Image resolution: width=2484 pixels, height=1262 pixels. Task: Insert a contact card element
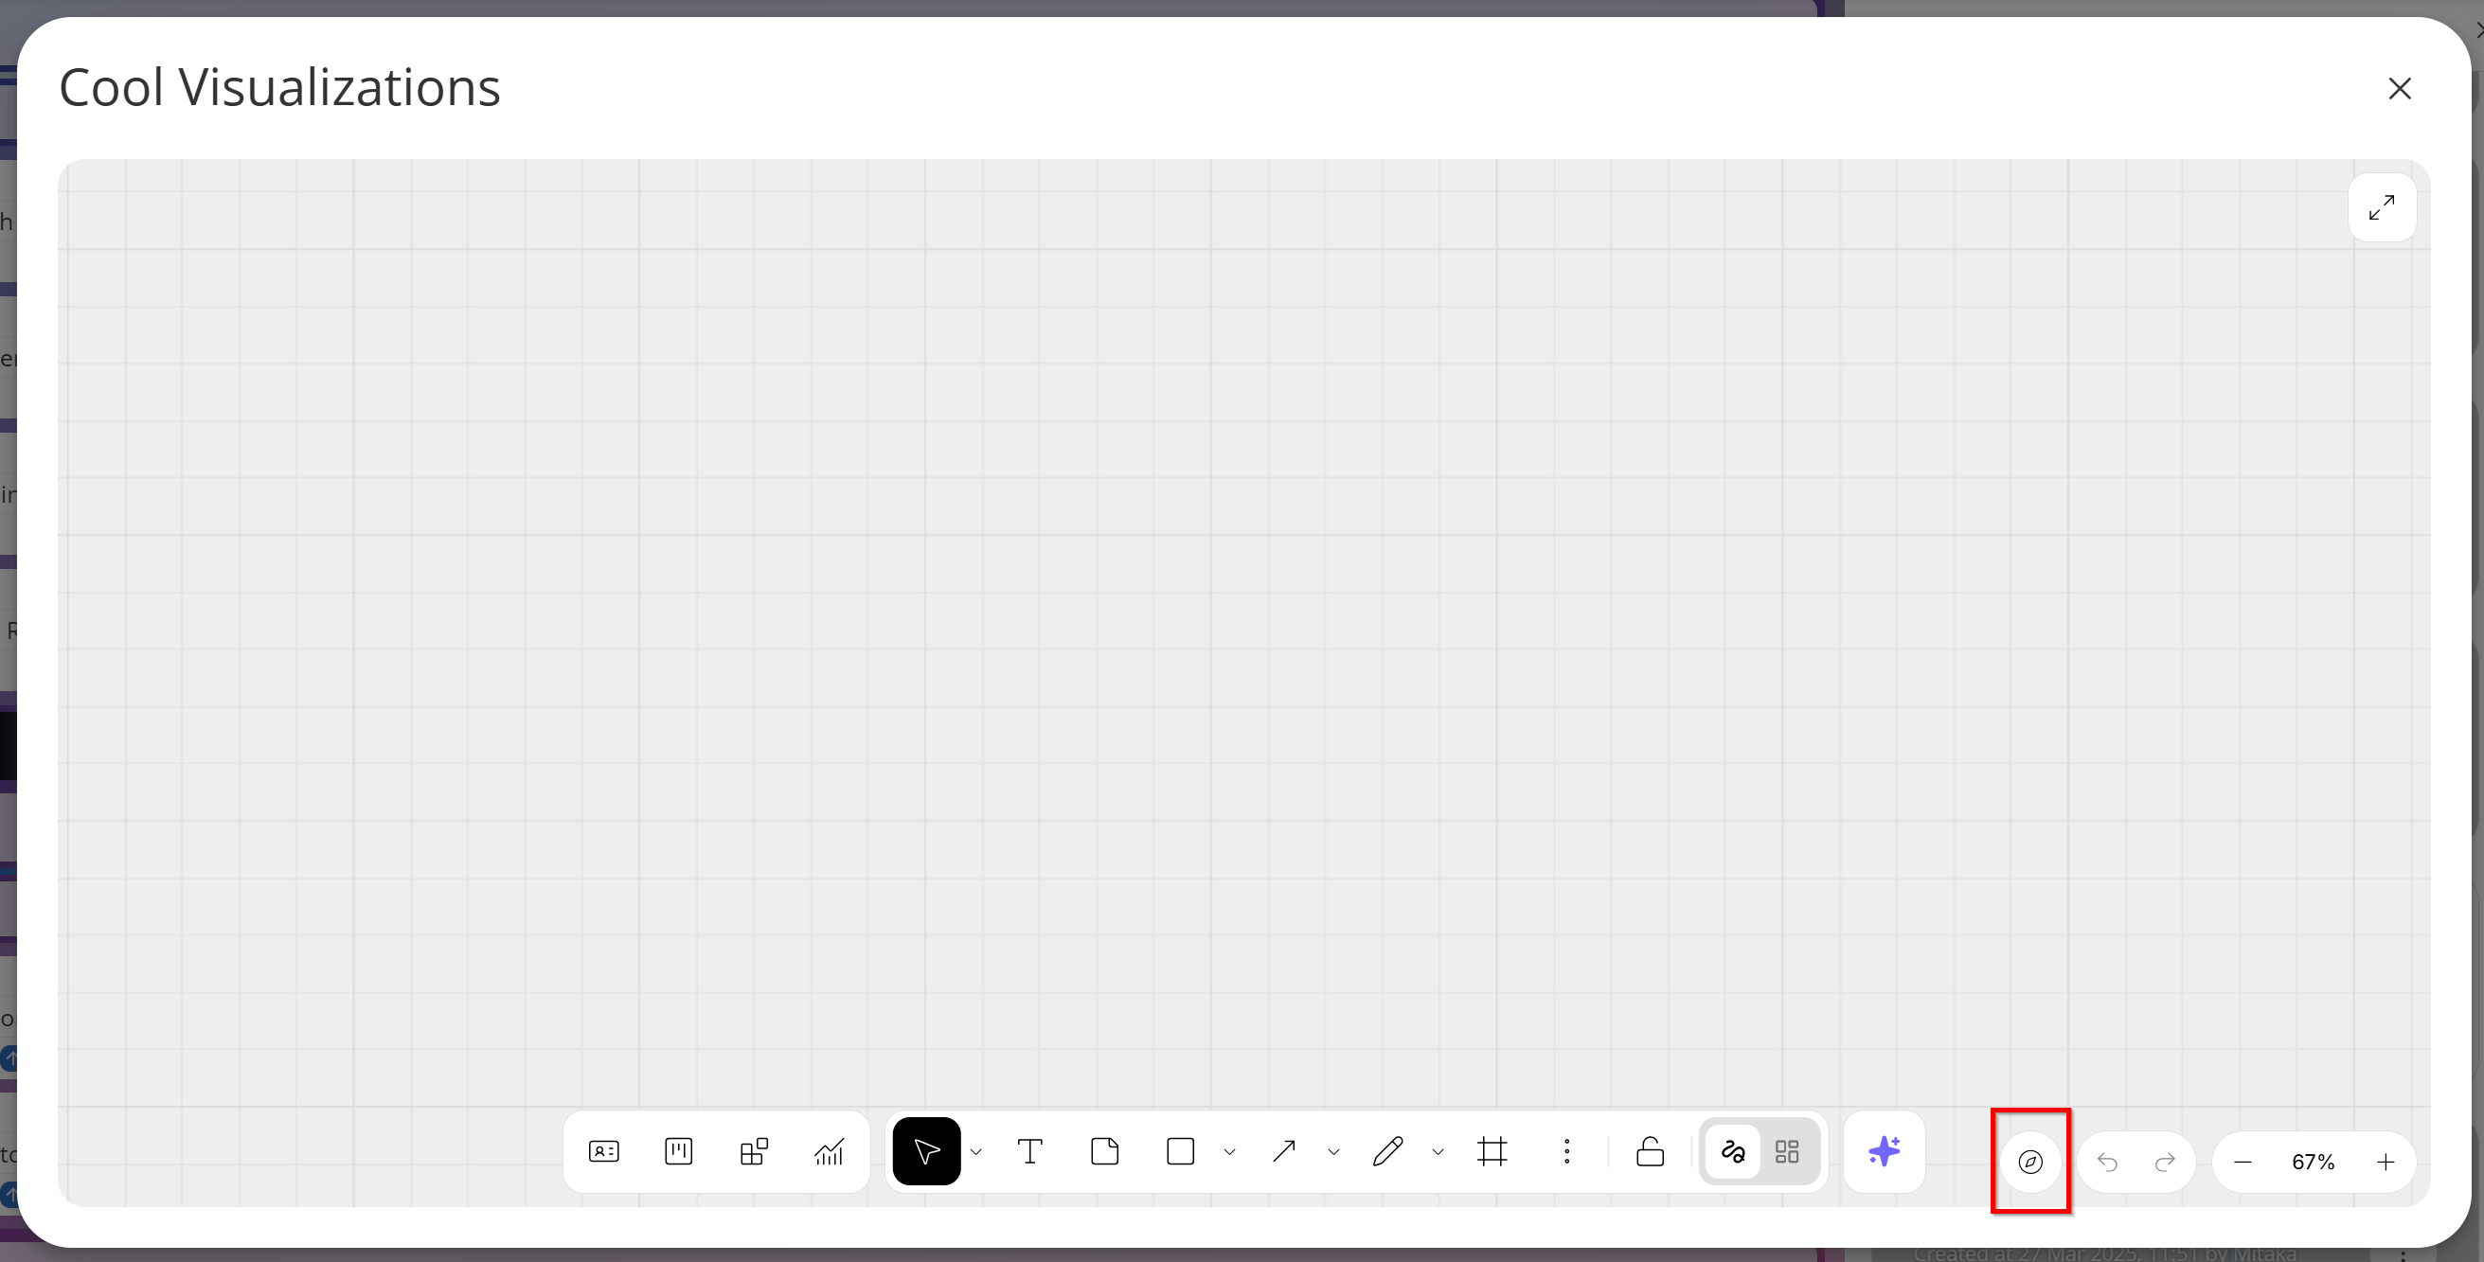pos(603,1151)
